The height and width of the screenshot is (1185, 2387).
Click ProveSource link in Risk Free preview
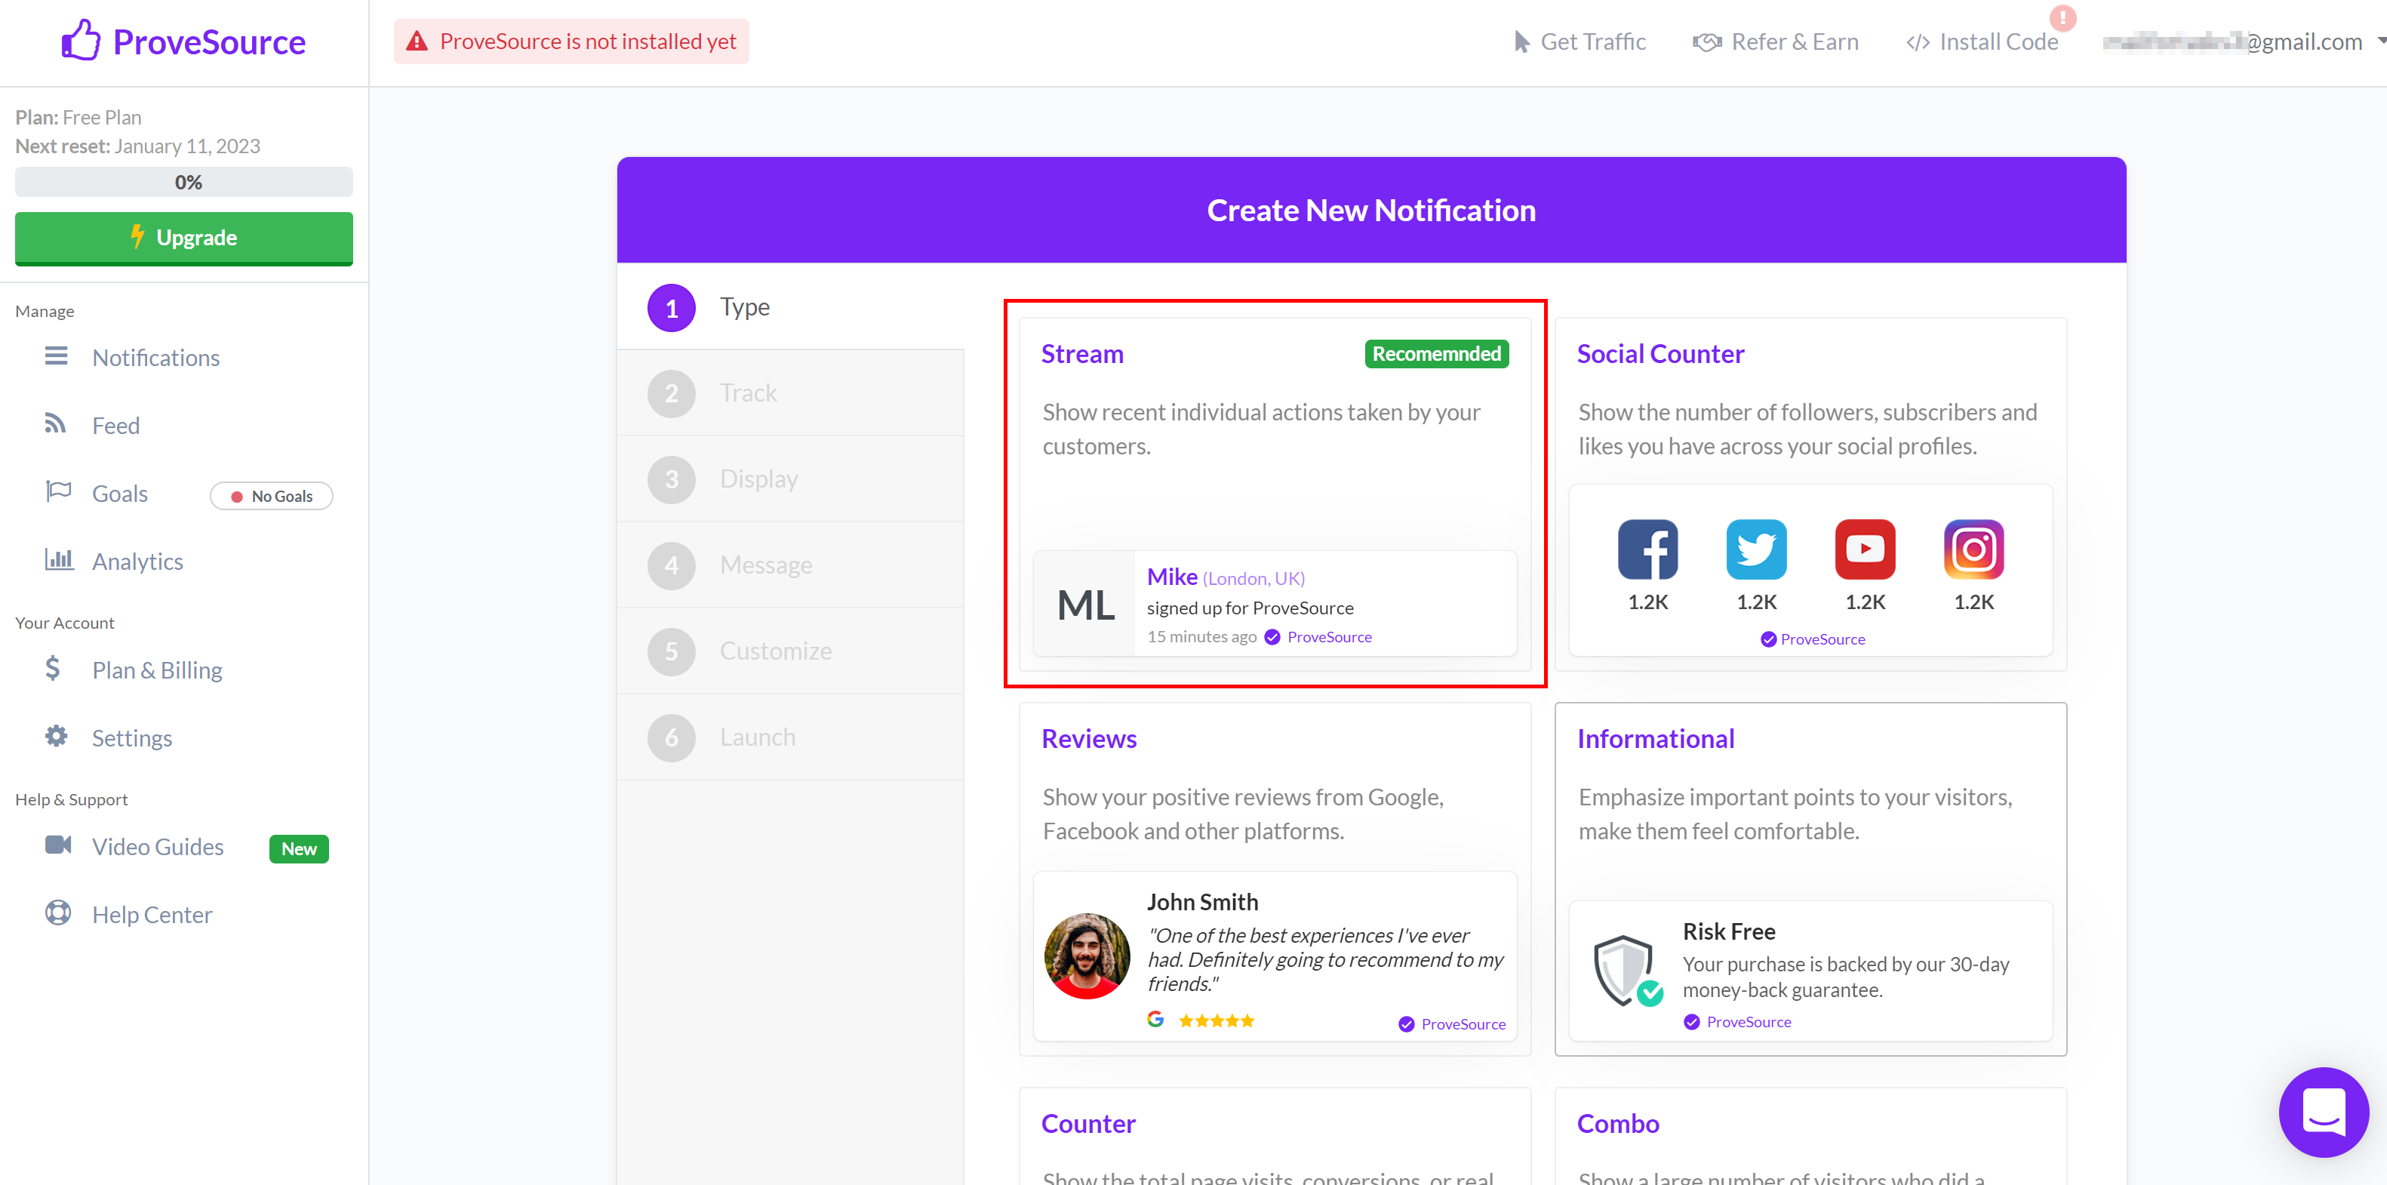1749,1021
